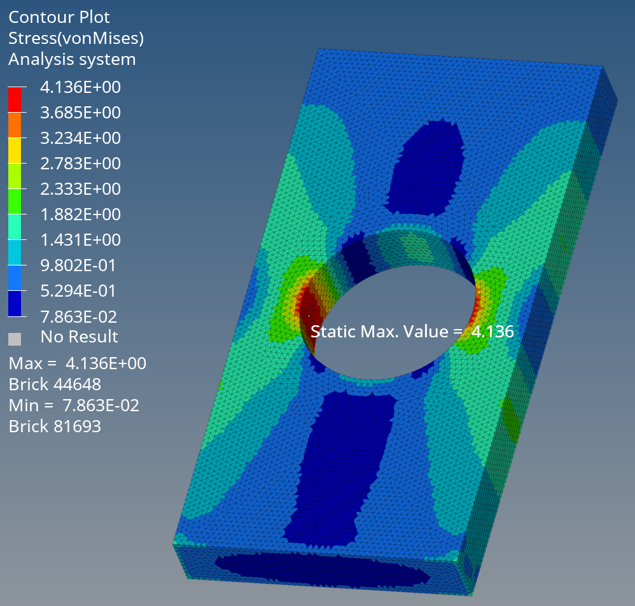Click the dark blue low-stress patch above hole

pos(427,168)
